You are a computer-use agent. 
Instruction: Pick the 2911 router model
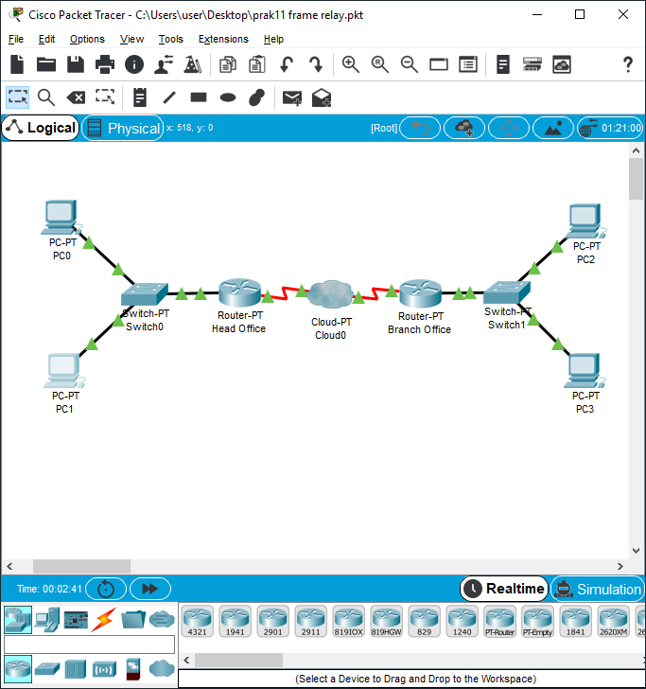[310, 621]
